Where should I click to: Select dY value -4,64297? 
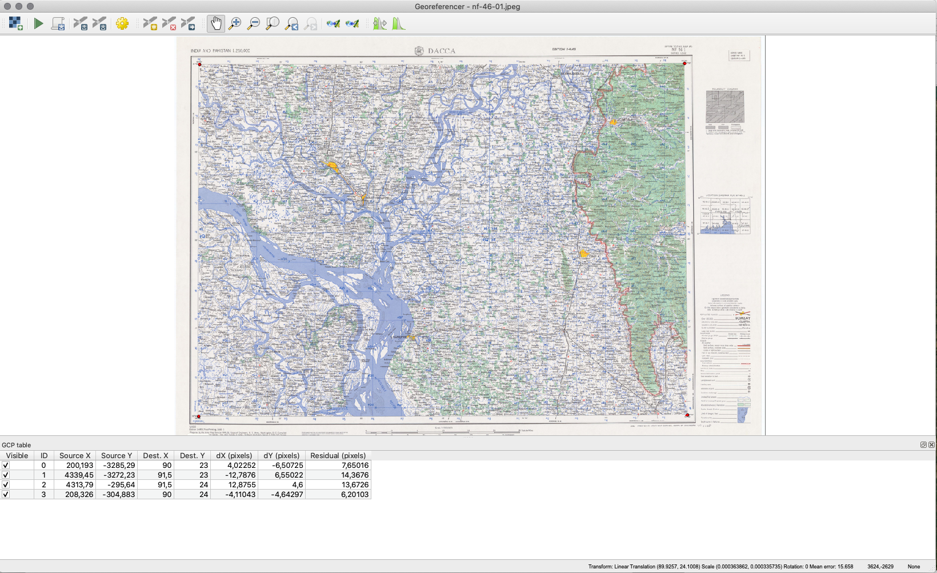coord(282,494)
